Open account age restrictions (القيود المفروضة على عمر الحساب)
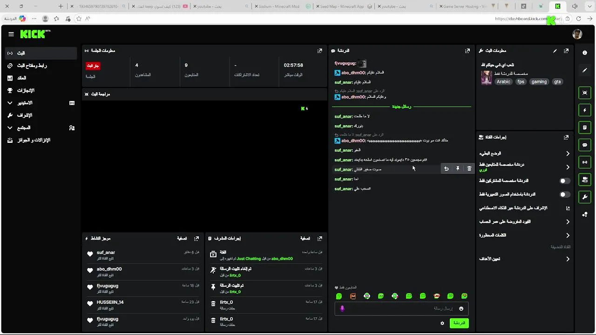The width and height of the screenshot is (596, 335). point(525,222)
